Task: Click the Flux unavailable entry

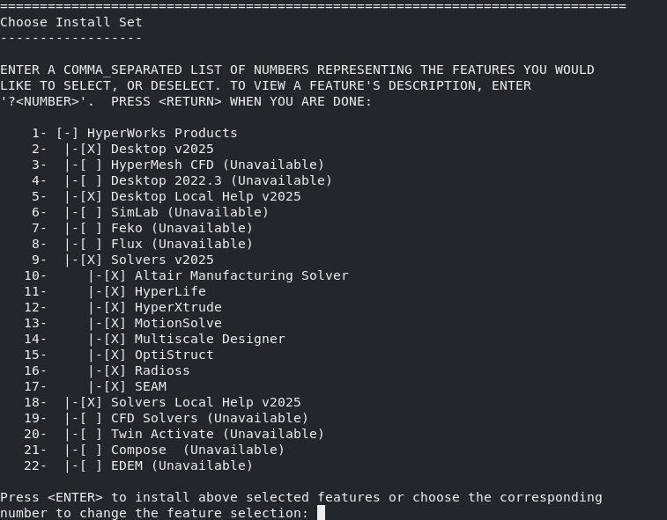Action: point(182,244)
